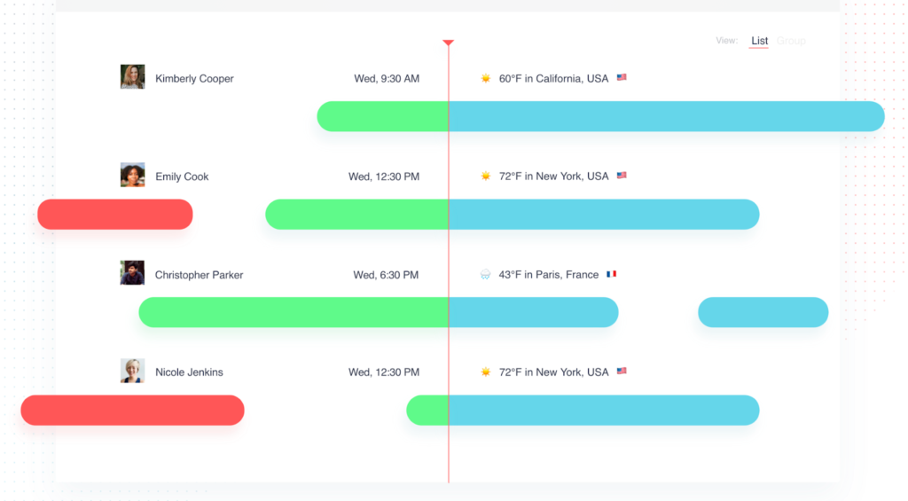
Task: Switch to the List view tab
Action: click(759, 41)
